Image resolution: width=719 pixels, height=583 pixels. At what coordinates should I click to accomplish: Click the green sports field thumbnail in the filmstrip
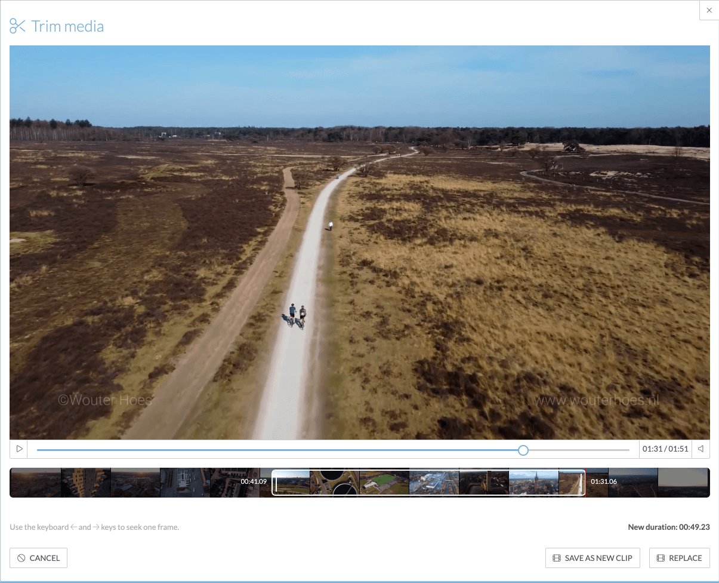pos(384,483)
